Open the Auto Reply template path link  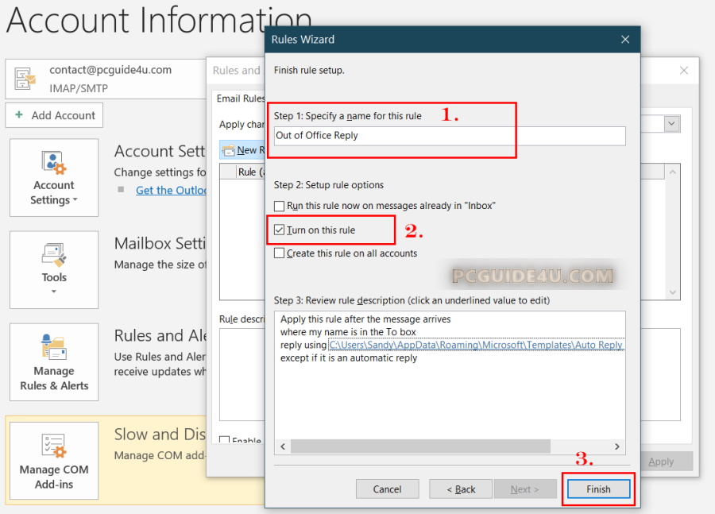pos(475,345)
